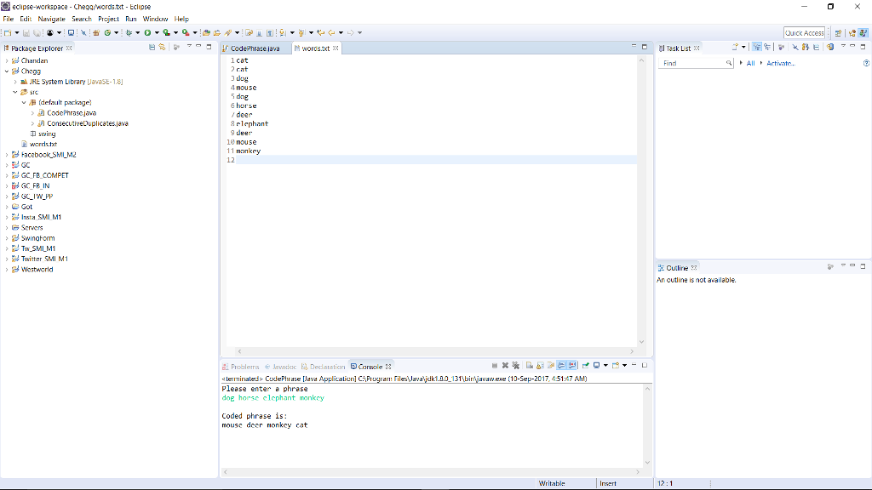This screenshot has width=872, height=490.
Task: Click the Quick Access search field
Action: [804, 33]
